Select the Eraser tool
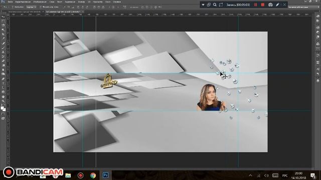 click(3, 61)
